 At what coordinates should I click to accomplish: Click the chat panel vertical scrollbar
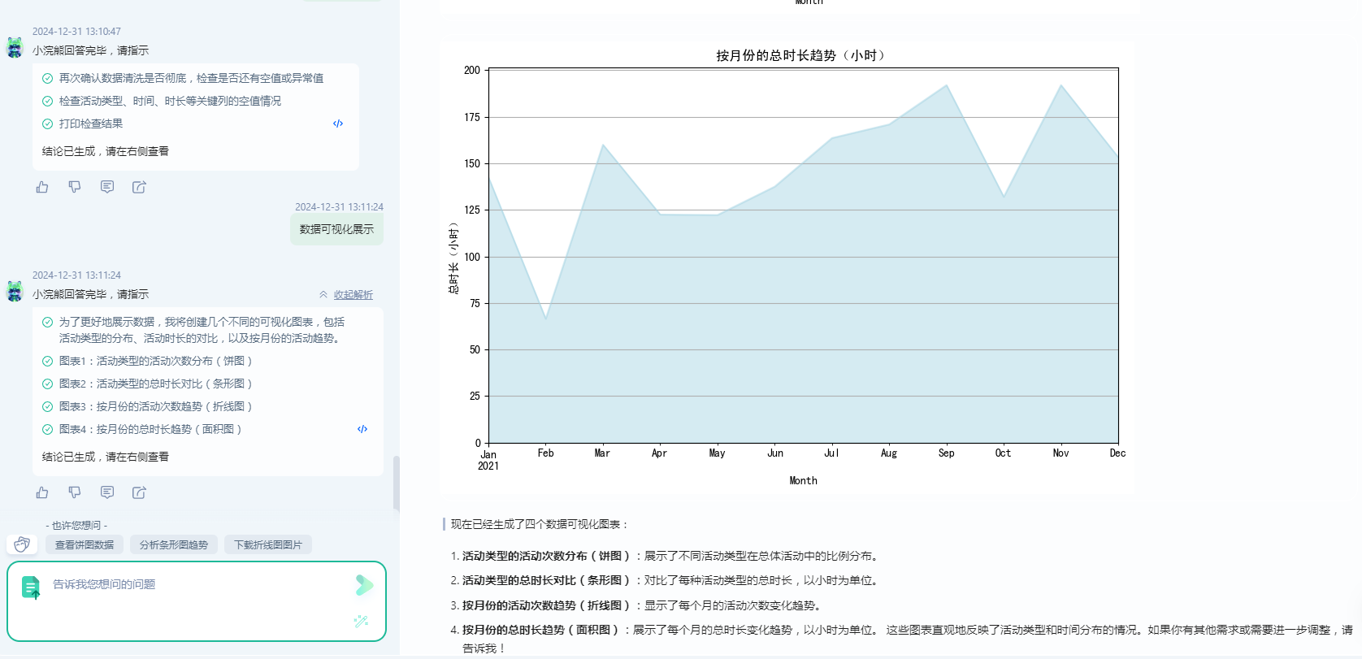click(x=397, y=483)
